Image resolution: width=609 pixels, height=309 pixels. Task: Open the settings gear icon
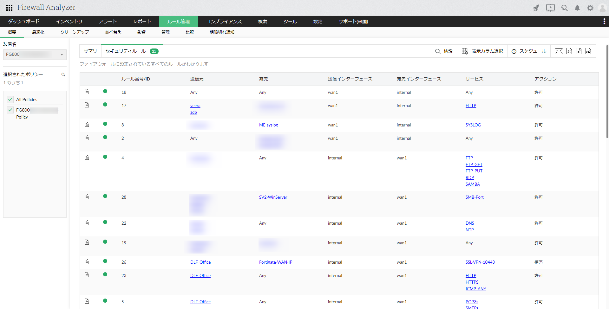(590, 8)
